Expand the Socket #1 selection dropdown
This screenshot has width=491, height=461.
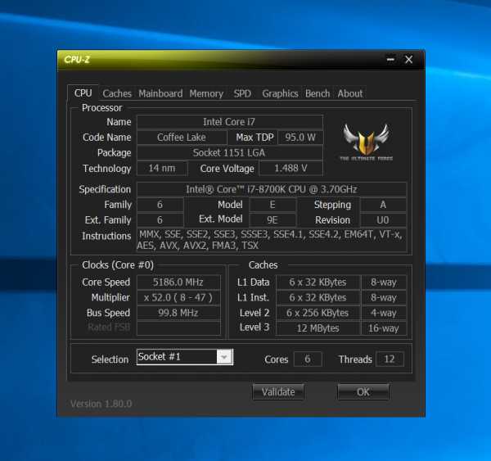click(224, 357)
